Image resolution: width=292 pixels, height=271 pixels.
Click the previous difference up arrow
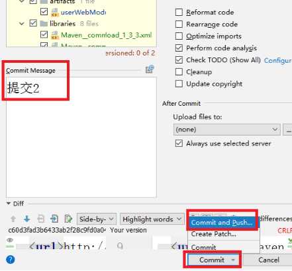13,219
